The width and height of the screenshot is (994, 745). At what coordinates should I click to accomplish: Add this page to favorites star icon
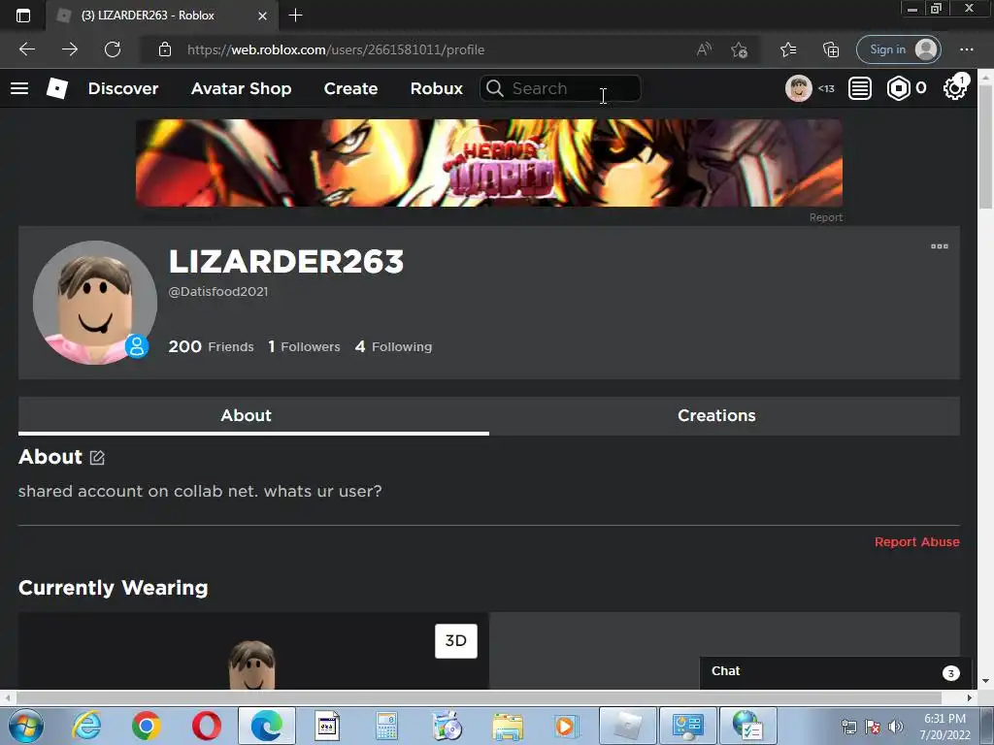click(x=739, y=49)
